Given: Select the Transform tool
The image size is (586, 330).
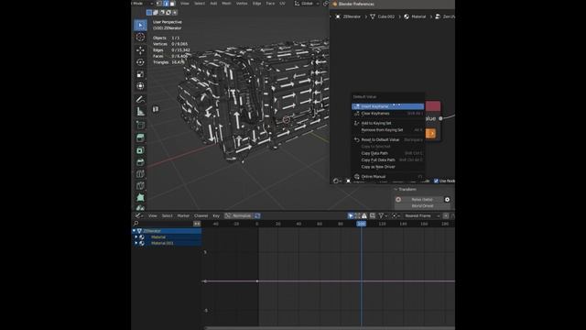Looking at the screenshot, I should pyautogui.click(x=140, y=86).
